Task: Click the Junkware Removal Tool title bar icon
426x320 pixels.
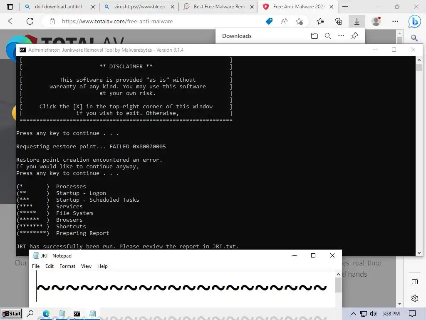Action: (x=23, y=50)
